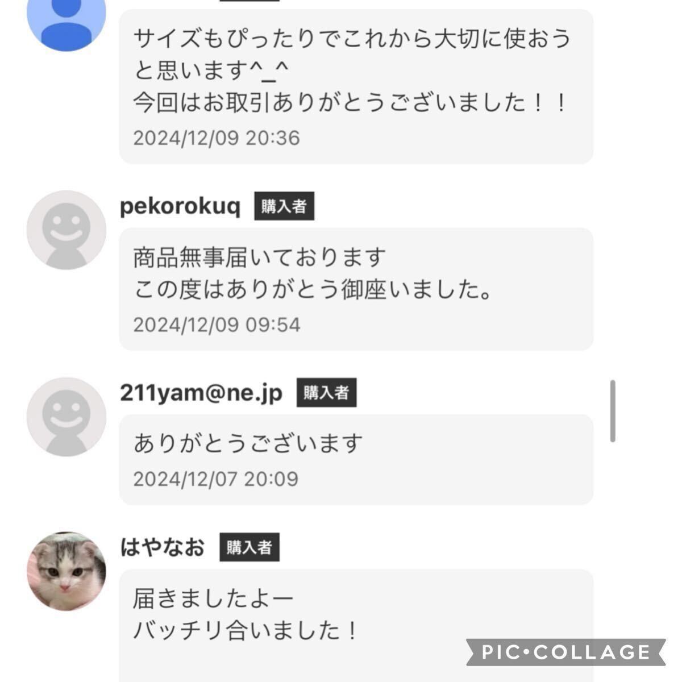682x682 pixels.
Task: Click the はやなお username
Action: [162, 547]
